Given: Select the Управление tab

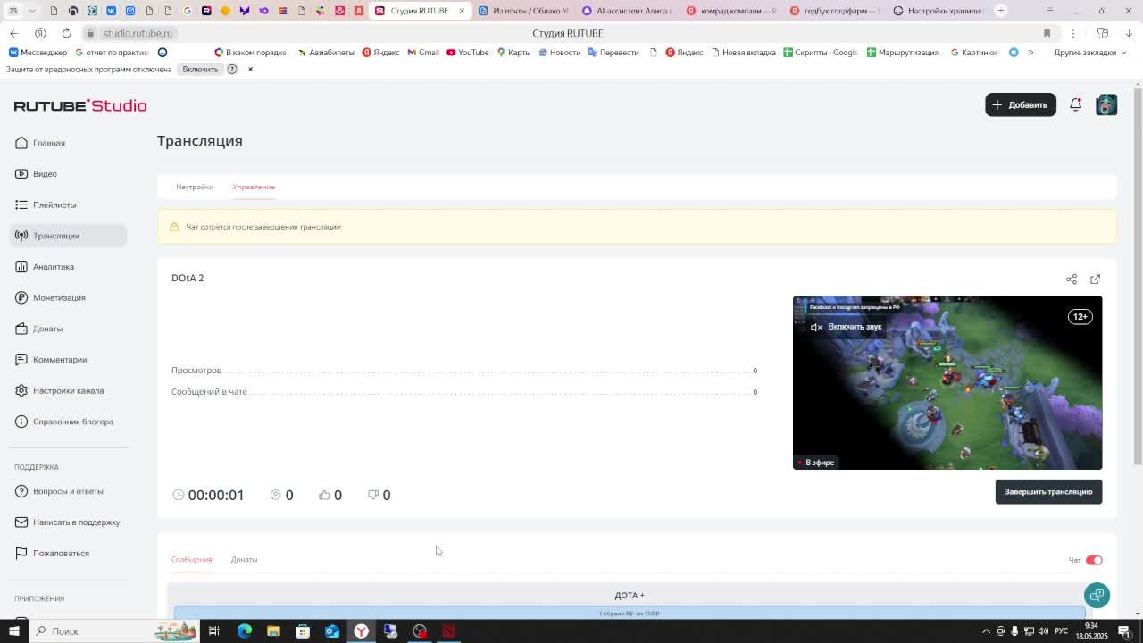Looking at the screenshot, I should point(254,187).
